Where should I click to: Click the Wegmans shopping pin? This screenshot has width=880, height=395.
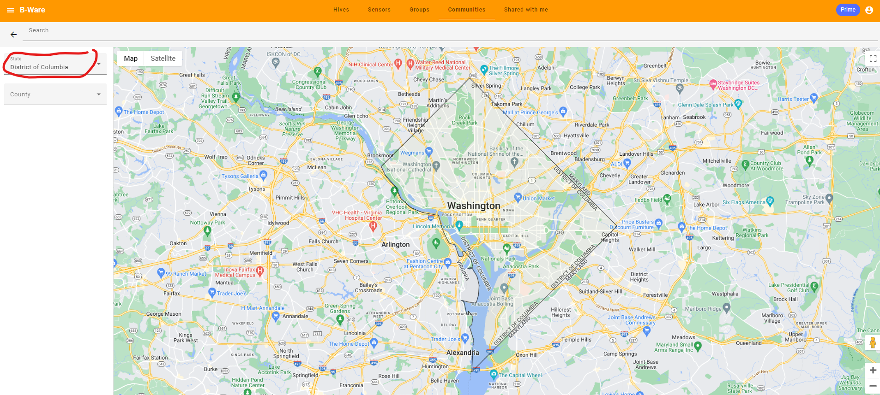click(x=429, y=151)
